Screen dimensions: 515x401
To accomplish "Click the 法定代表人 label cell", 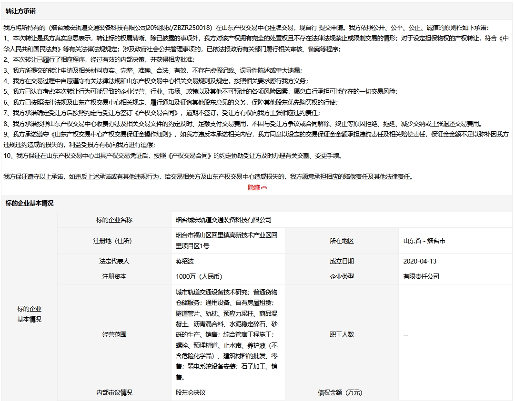I will (114, 261).
